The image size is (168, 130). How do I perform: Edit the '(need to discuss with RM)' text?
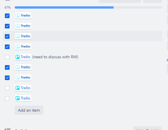tap(55, 57)
